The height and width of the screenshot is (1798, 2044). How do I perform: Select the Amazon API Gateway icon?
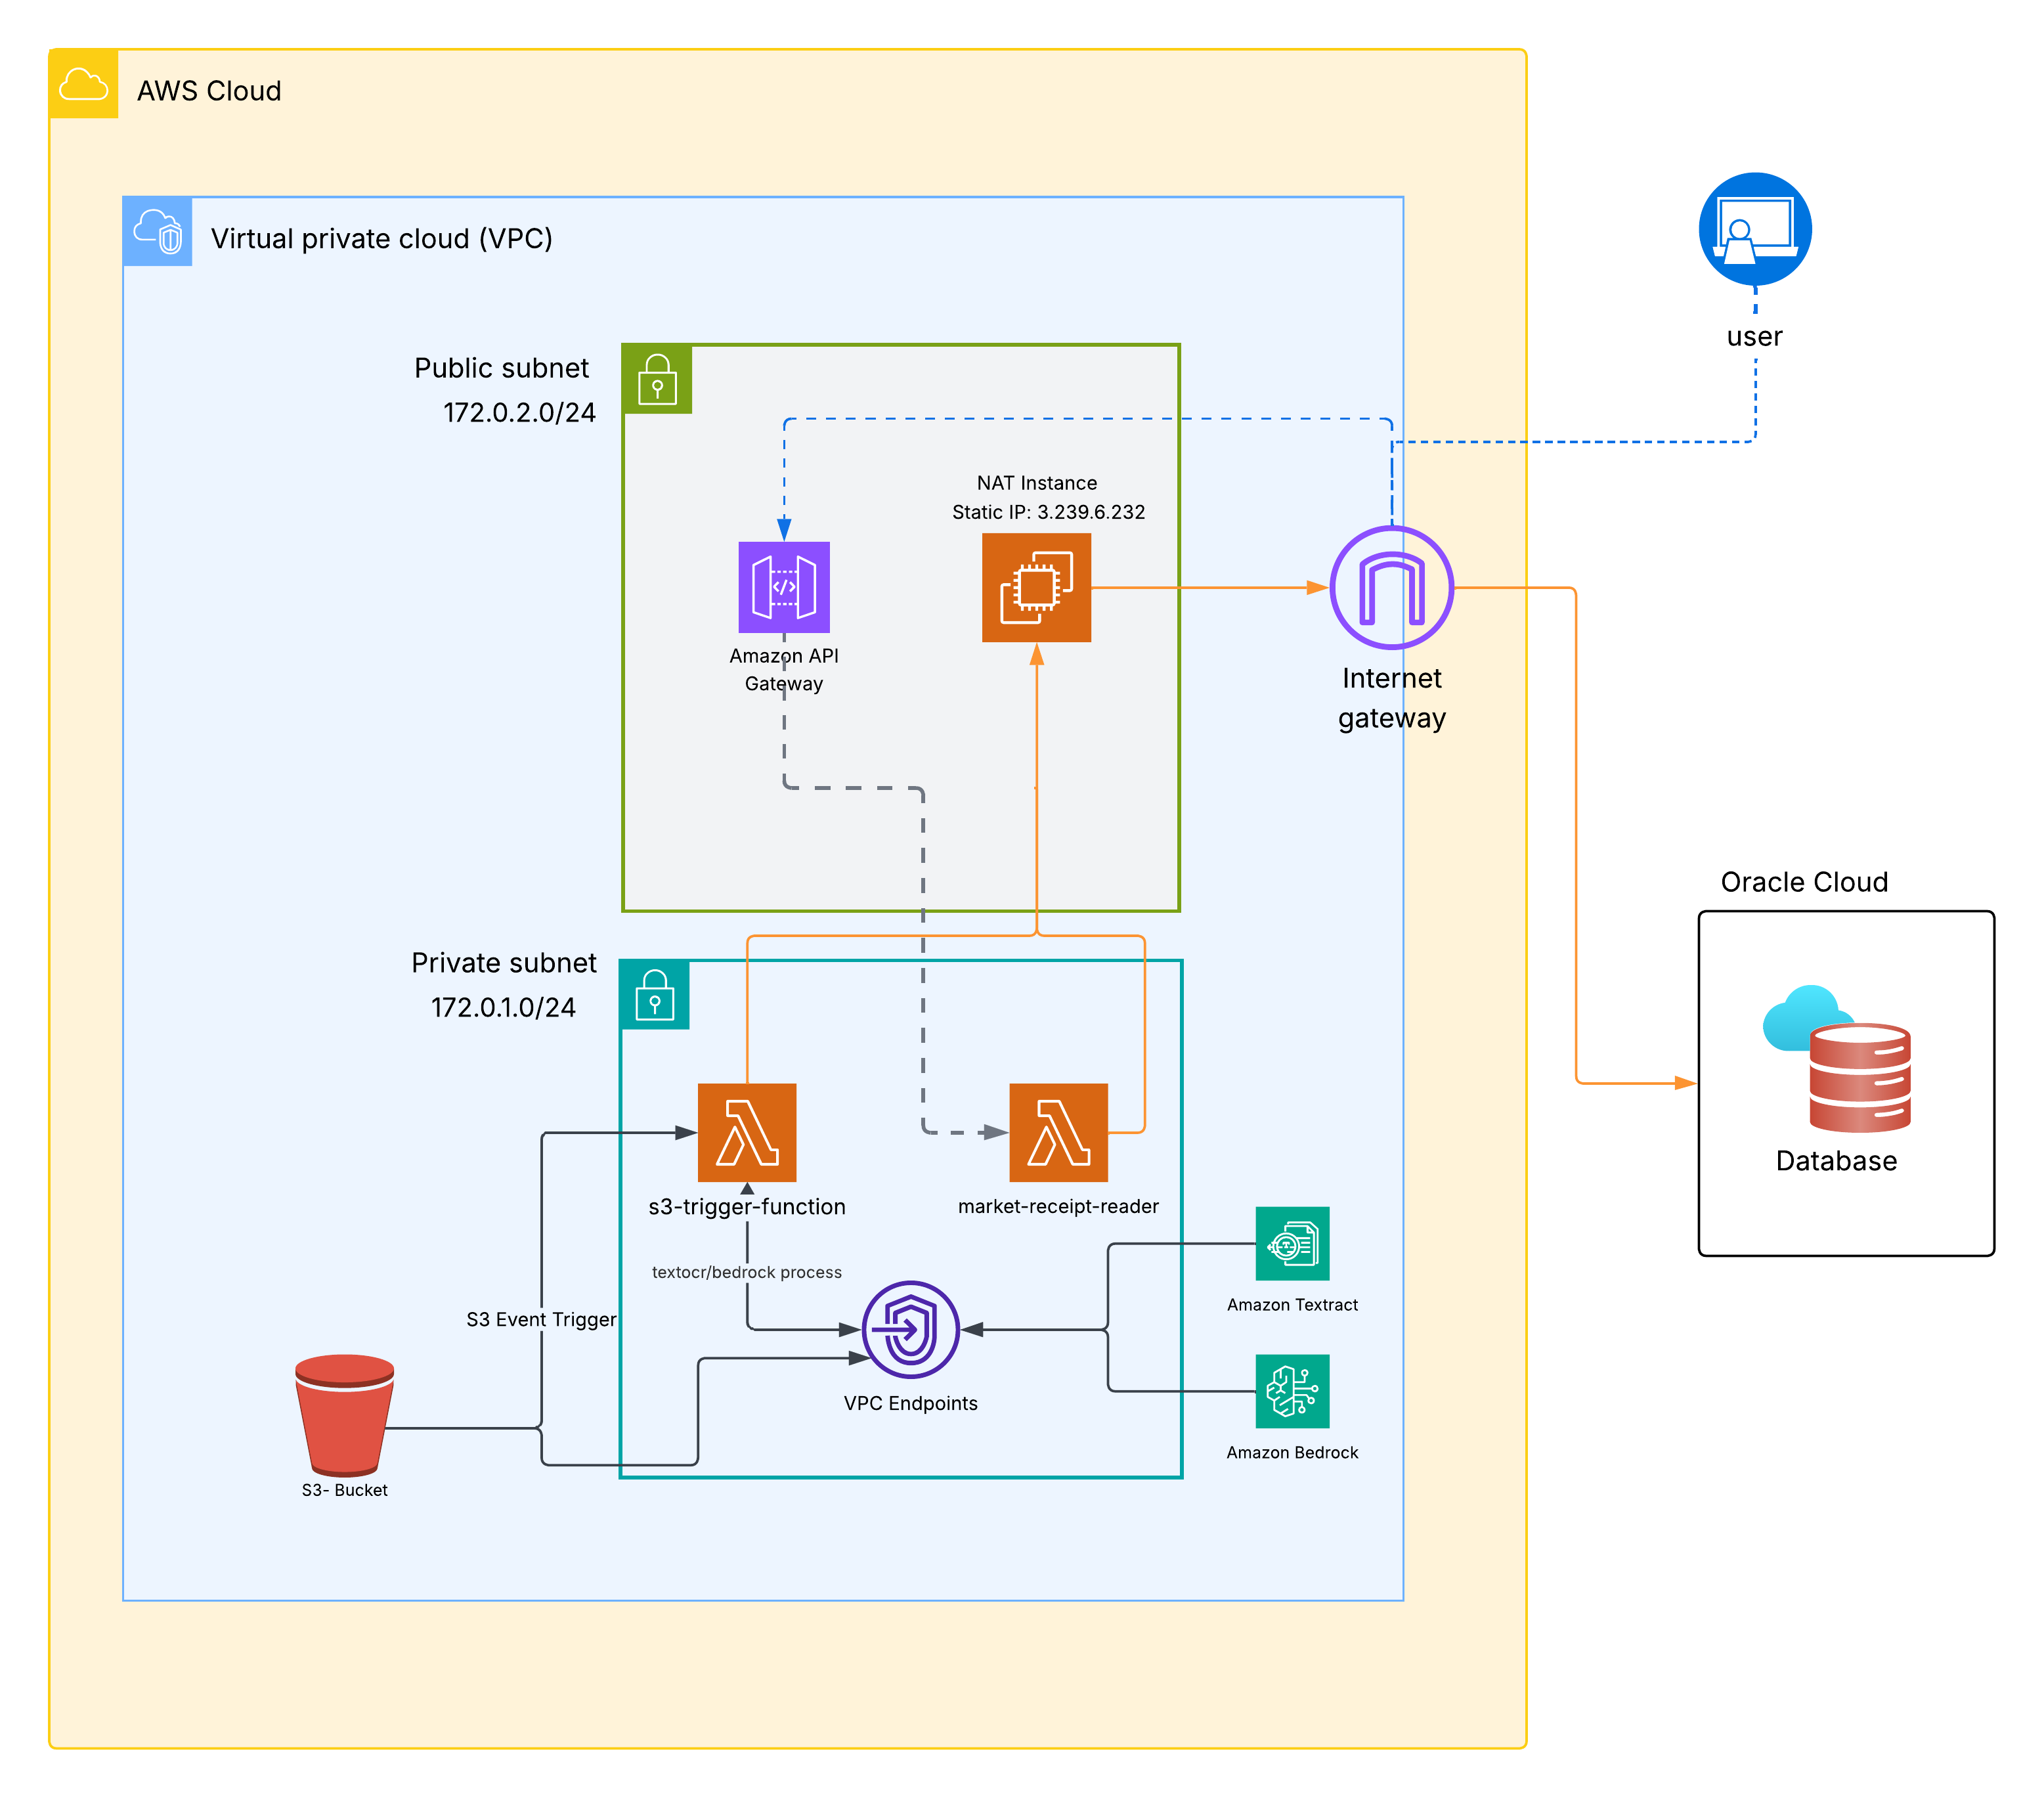tap(784, 587)
